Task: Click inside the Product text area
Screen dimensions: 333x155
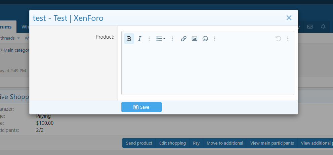Action: pos(208,70)
